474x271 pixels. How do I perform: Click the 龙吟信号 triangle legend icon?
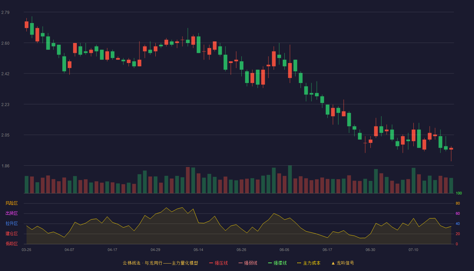click(x=333, y=263)
